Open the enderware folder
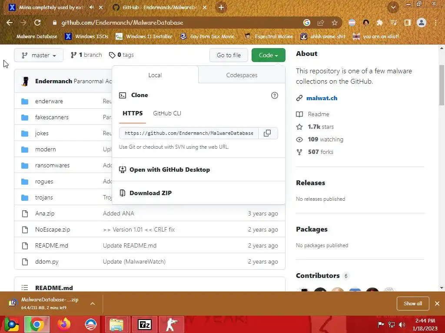Screen dimensions: 445x333 pyautogui.click(x=49, y=101)
